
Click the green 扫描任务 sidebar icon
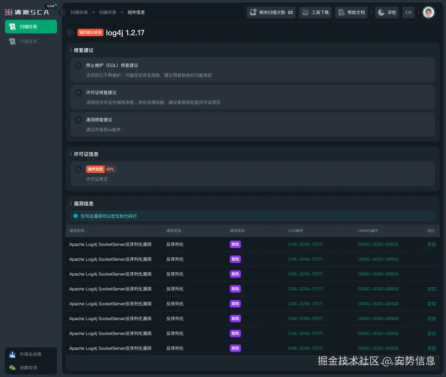pyautogui.click(x=12, y=27)
